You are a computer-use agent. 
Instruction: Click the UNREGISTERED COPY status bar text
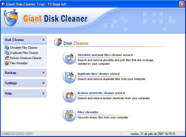(x=18, y=134)
